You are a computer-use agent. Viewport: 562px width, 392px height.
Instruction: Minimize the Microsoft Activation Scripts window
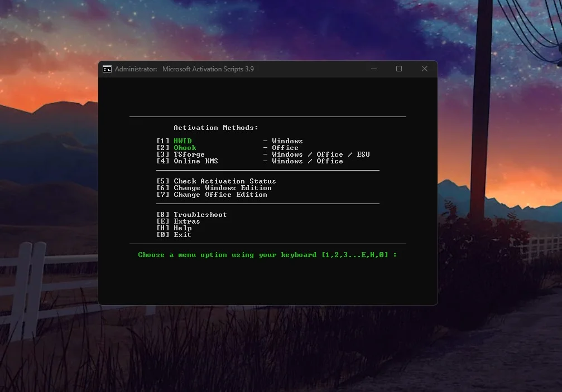(373, 69)
